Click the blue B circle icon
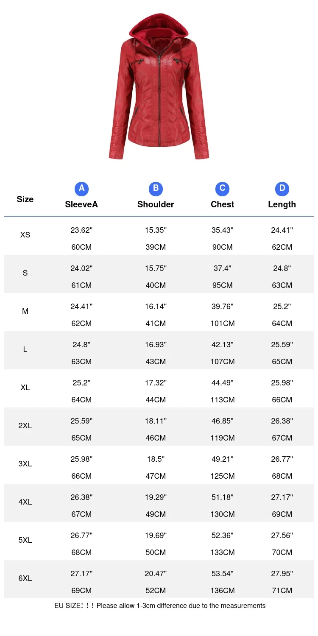 point(156,189)
